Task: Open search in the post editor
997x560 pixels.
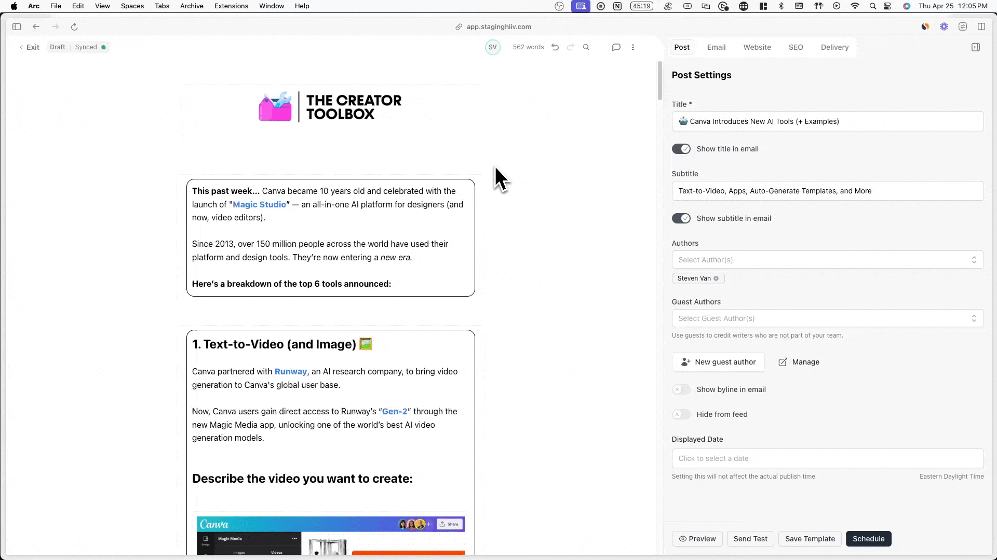Action: pyautogui.click(x=586, y=47)
